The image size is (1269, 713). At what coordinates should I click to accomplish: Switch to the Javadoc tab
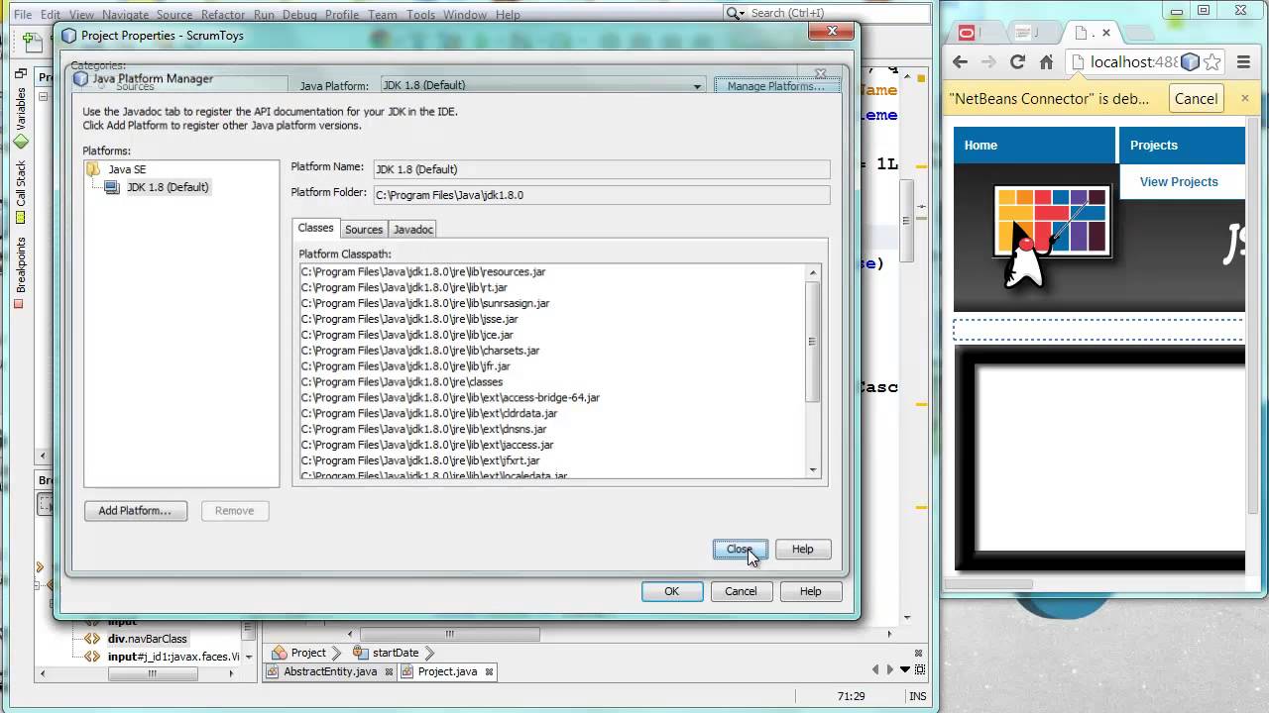413,229
